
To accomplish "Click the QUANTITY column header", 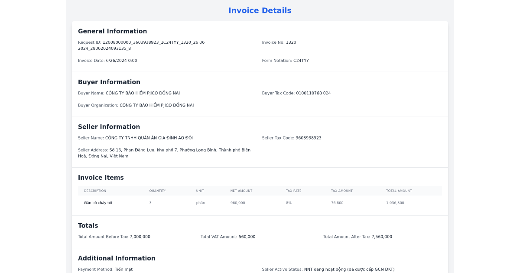I will [x=158, y=191].
